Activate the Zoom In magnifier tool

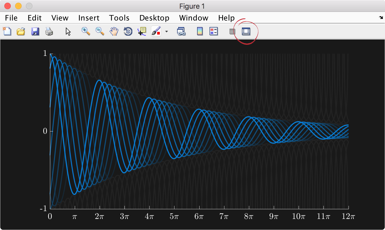tap(86, 31)
